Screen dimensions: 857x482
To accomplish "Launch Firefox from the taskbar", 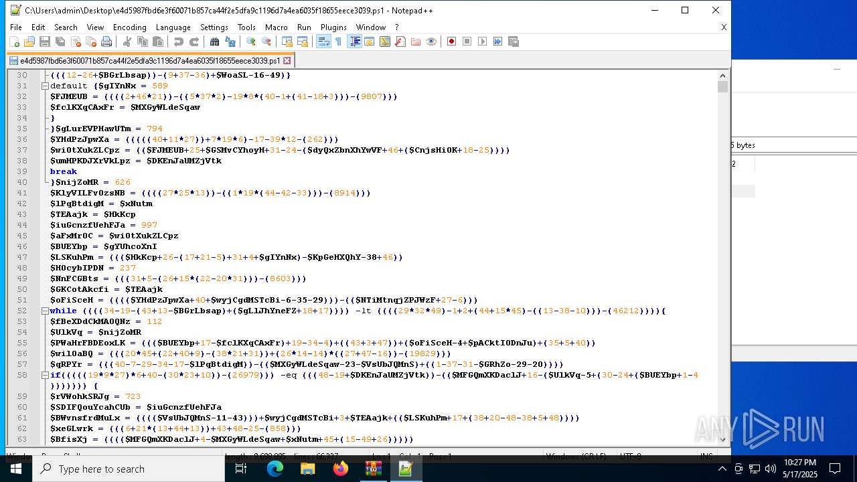I will tap(340, 469).
